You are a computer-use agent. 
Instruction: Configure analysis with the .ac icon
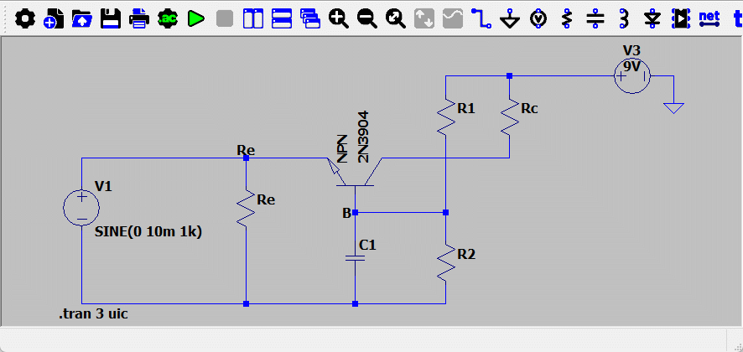click(x=167, y=18)
